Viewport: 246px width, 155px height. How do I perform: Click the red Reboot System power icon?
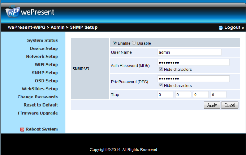tap(22, 129)
